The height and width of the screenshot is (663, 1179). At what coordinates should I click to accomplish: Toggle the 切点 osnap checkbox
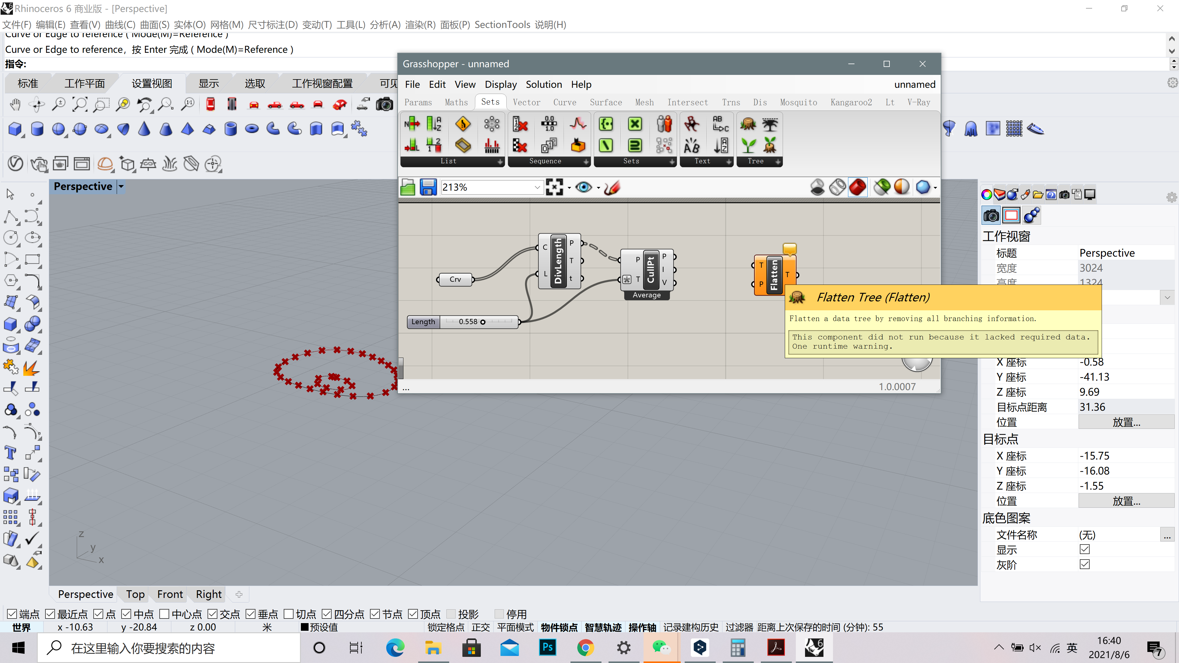point(288,614)
